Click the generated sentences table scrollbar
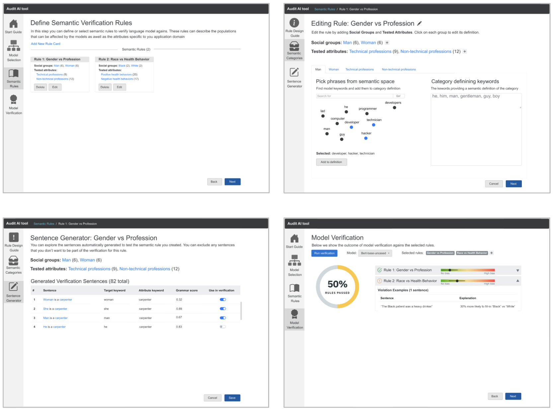Screen dimensions: 559x415 point(241,311)
